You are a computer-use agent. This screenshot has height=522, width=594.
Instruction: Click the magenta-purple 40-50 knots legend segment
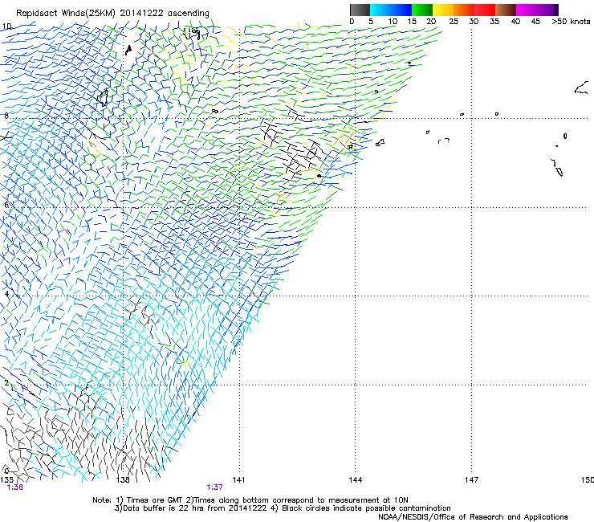coord(537,10)
